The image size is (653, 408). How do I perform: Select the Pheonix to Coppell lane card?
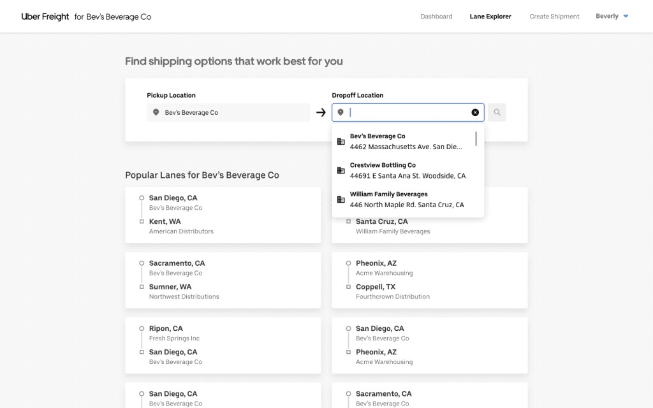(x=429, y=280)
